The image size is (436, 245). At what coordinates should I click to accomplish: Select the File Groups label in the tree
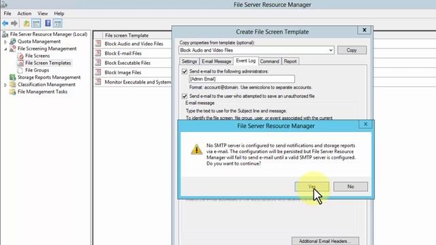(37, 70)
